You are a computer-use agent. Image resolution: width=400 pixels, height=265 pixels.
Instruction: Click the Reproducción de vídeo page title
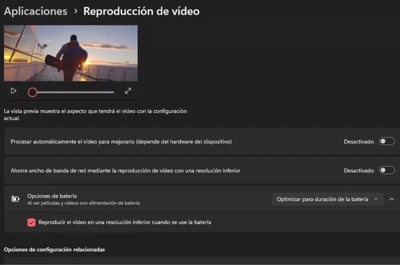point(141,11)
